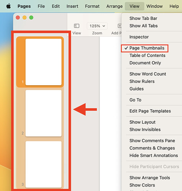182x191 pixels.
Task: Select page 3 thumbnail
Action: (x=43, y=164)
